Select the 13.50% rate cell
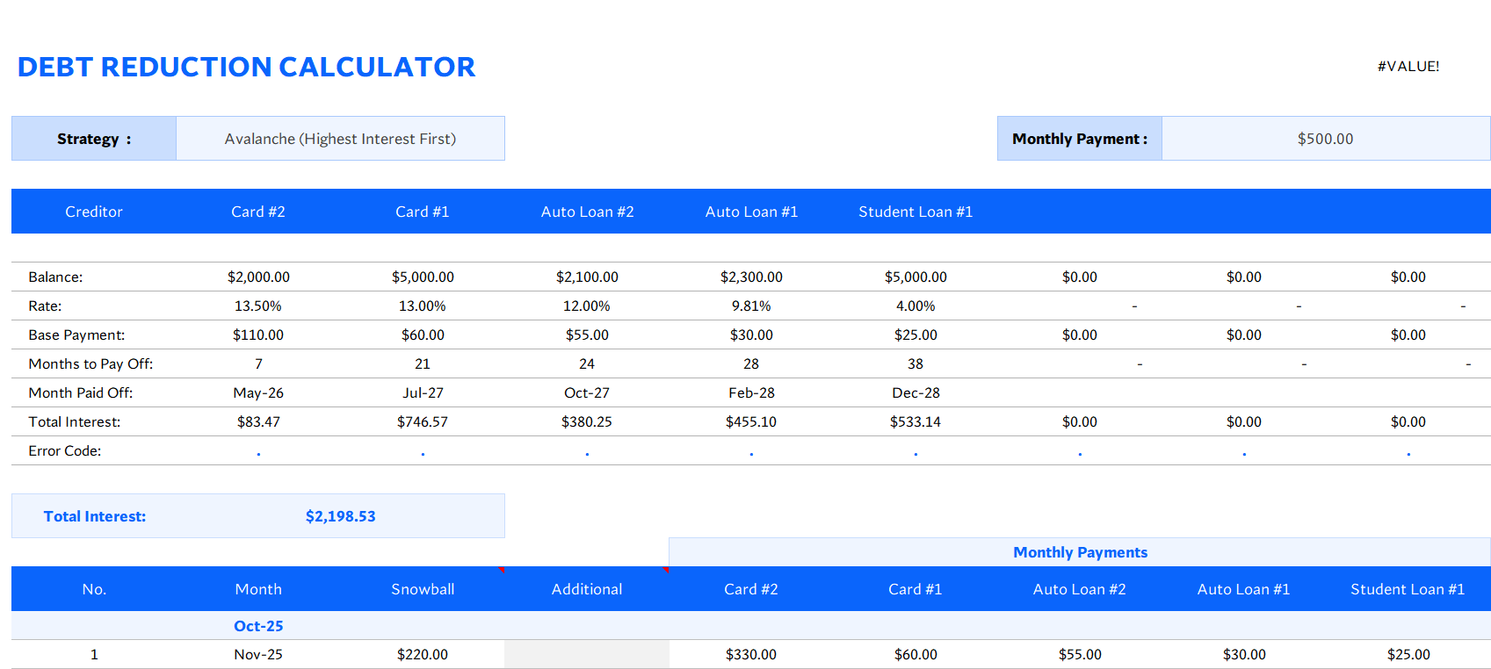The width and height of the screenshot is (1491, 669). click(258, 306)
